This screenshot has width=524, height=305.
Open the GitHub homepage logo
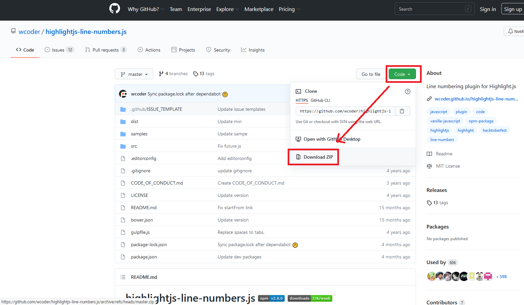point(115,8)
